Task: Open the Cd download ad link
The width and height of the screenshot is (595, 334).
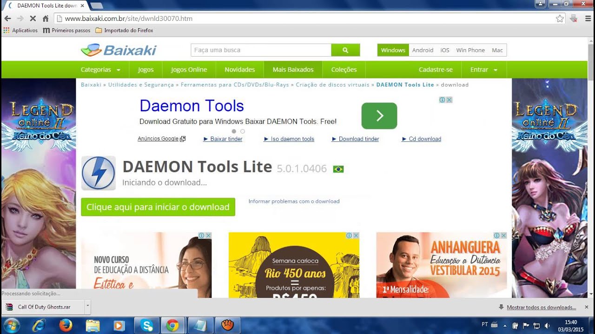Action: click(x=422, y=139)
